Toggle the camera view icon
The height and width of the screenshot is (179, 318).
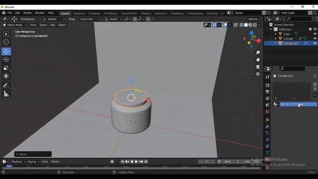[258, 67]
